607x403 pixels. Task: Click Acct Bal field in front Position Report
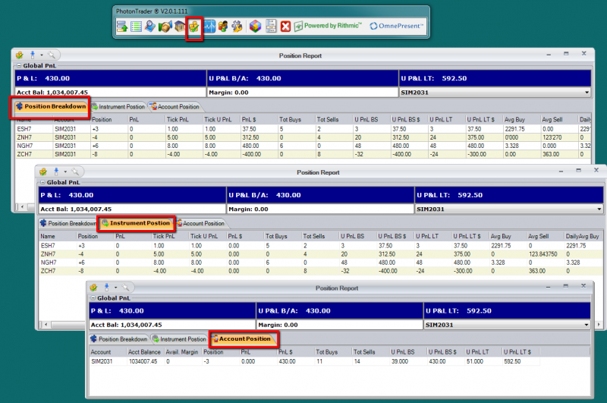pyautogui.click(x=172, y=325)
